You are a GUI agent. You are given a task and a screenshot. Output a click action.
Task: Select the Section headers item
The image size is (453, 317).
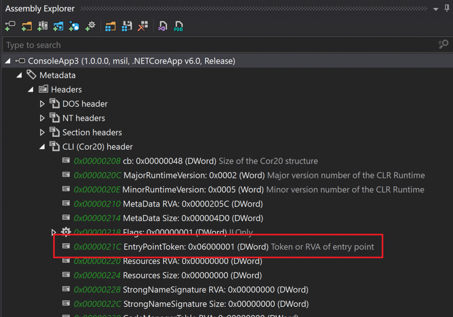pyautogui.click(x=92, y=132)
